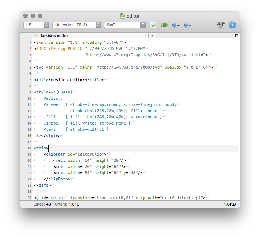Show the blue info inspector icon

[232, 25]
